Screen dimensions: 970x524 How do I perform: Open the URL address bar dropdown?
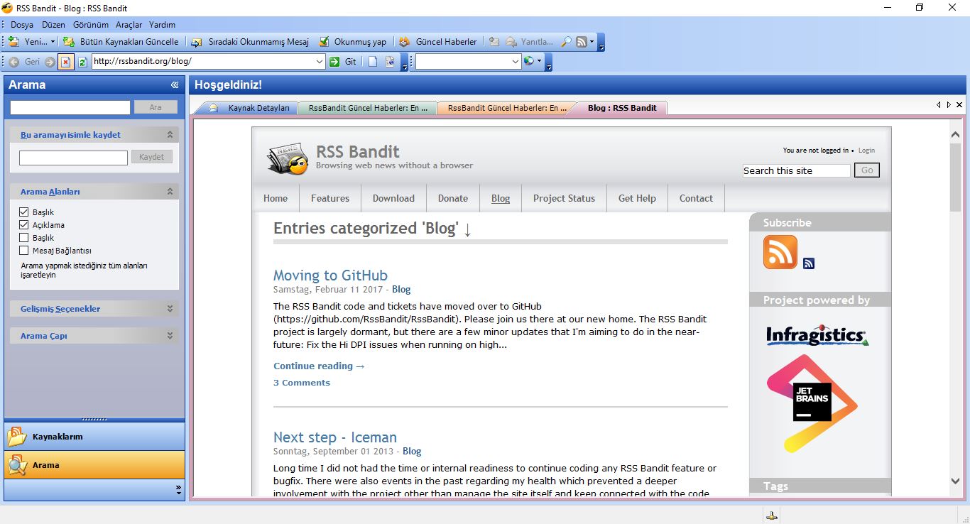[320, 62]
